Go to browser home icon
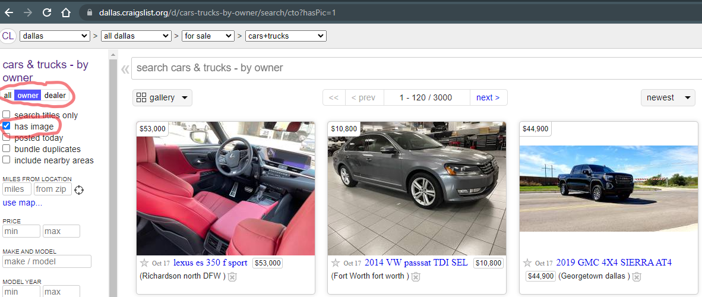This screenshot has height=297, width=702. [x=66, y=12]
